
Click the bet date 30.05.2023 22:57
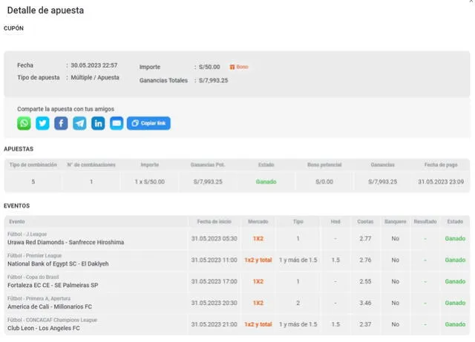(x=94, y=65)
